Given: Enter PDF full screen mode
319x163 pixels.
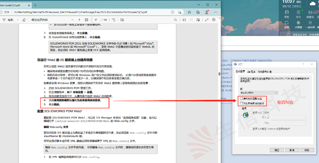Looking at the screenshot, I should coord(207,20).
